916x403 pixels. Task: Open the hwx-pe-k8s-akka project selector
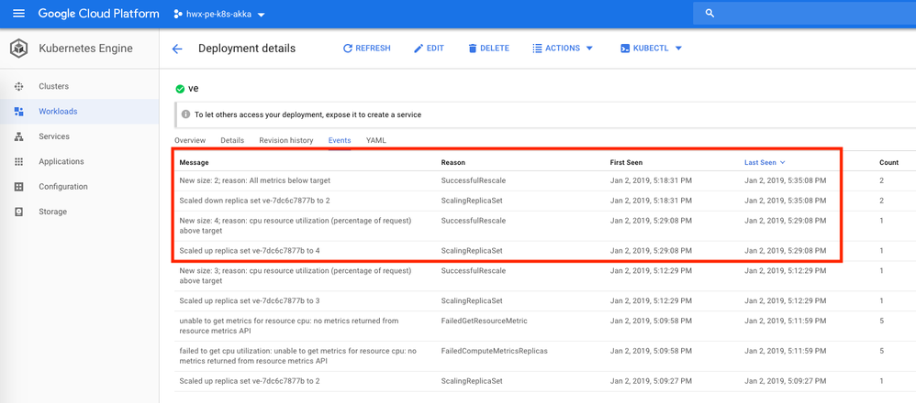point(219,15)
